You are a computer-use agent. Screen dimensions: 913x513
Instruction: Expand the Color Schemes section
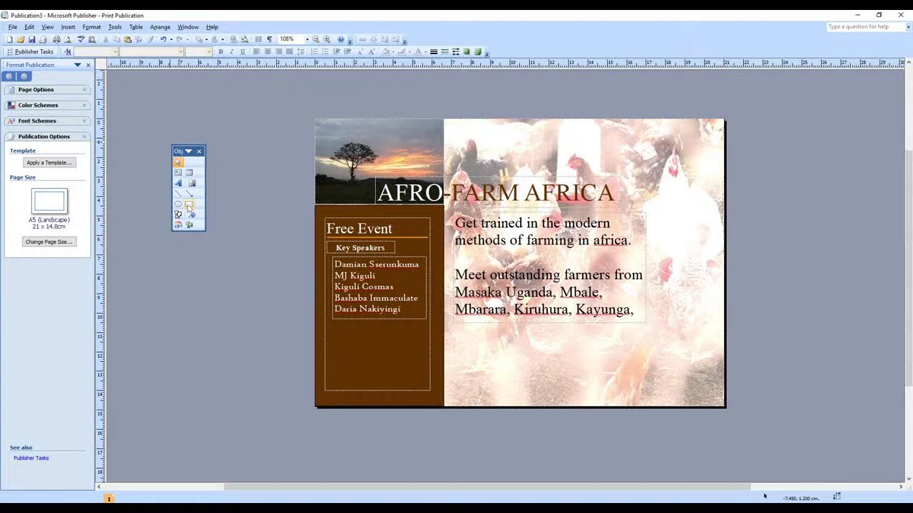[x=47, y=105]
